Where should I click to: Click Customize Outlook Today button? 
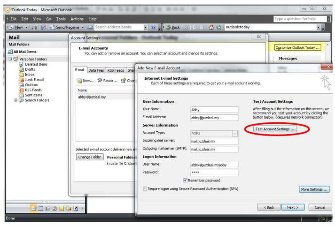pos(297,47)
